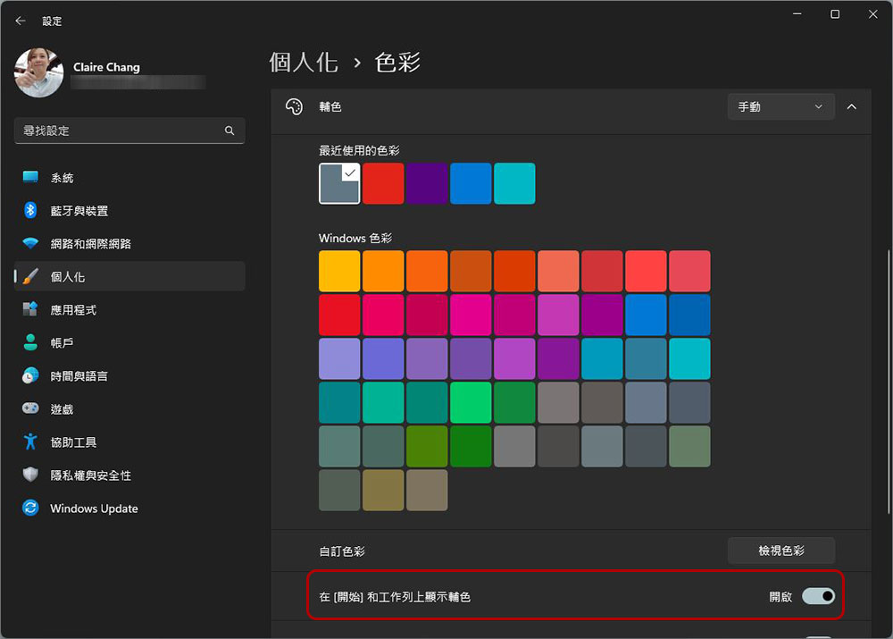Click the back arrow icon
This screenshot has height=639, width=893.
pyautogui.click(x=21, y=21)
